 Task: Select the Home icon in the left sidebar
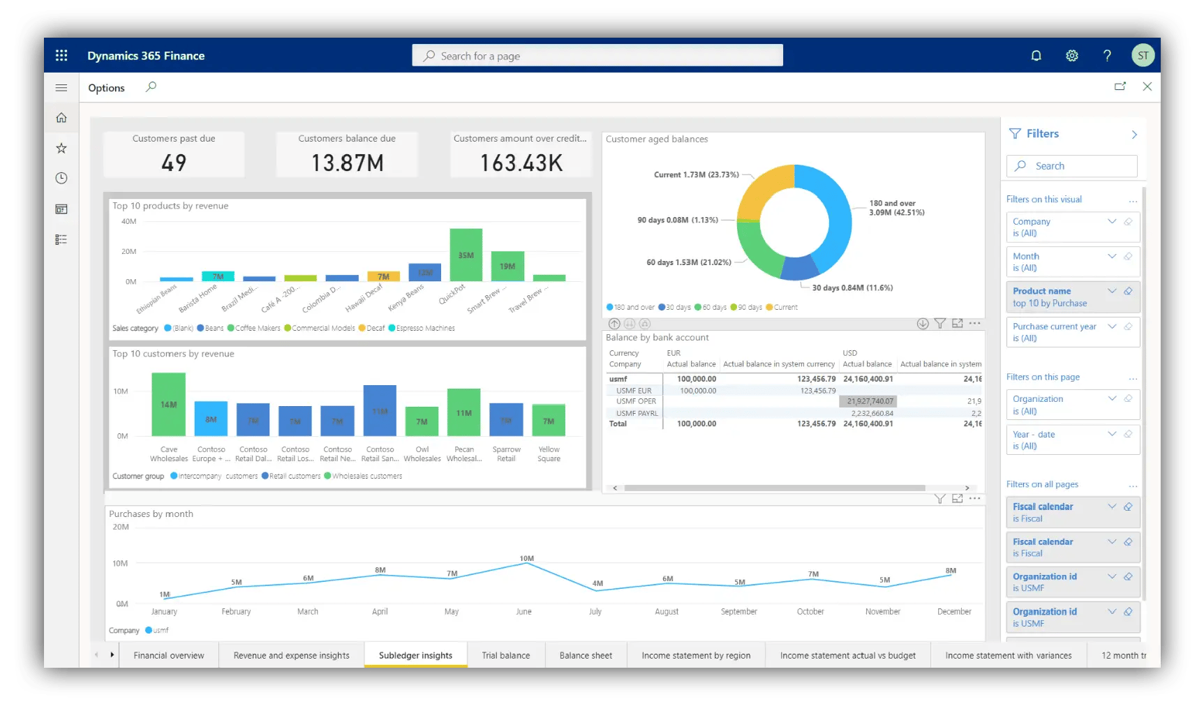click(61, 117)
